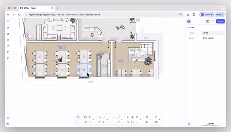Select the arrow selection tool

(78, 117)
